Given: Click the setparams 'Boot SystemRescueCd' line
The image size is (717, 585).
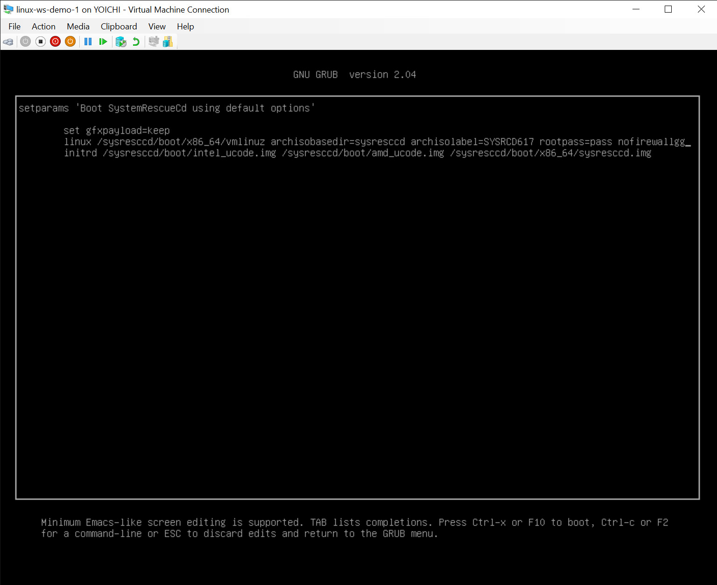Looking at the screenshot, I should tap(167, 108).
